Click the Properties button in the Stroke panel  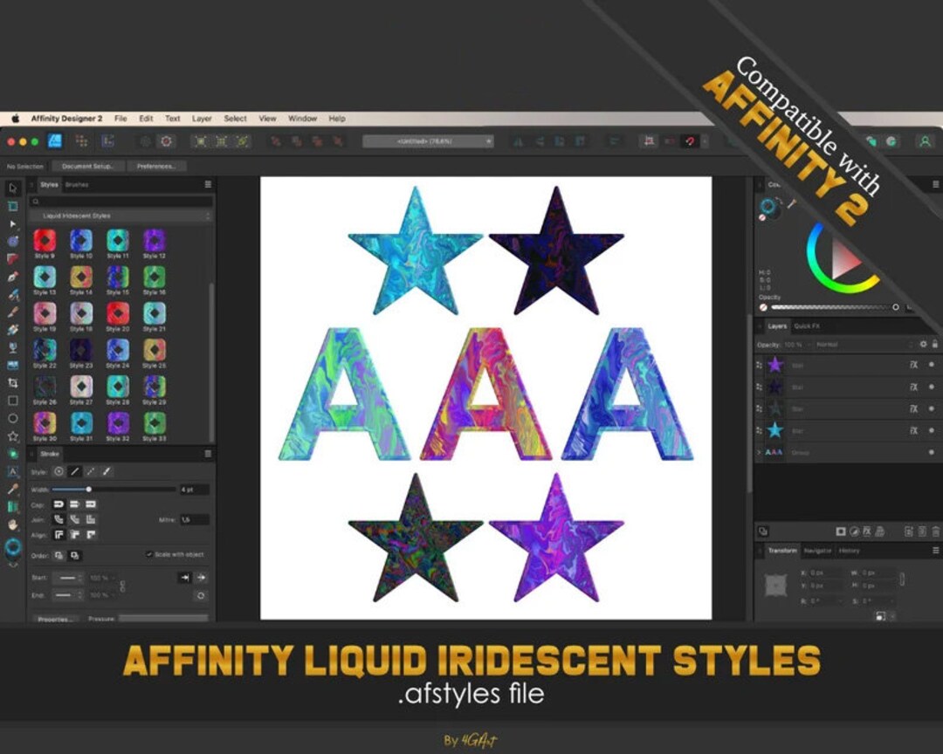56,618
